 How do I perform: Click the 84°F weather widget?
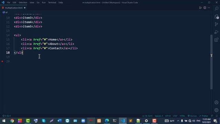(169, 121)
